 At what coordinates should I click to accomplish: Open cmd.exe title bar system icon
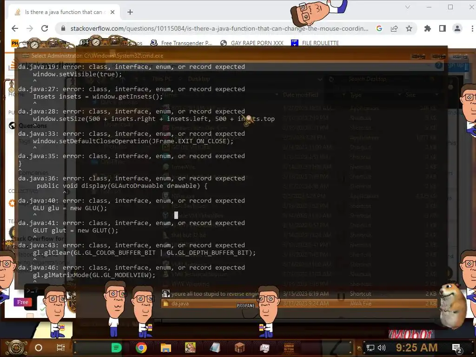coord(26,56)
